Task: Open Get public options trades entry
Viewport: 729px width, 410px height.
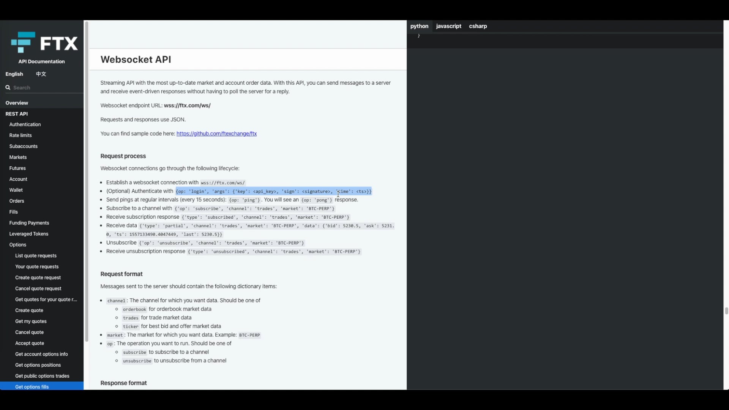Action: click(x=42, y=376)
